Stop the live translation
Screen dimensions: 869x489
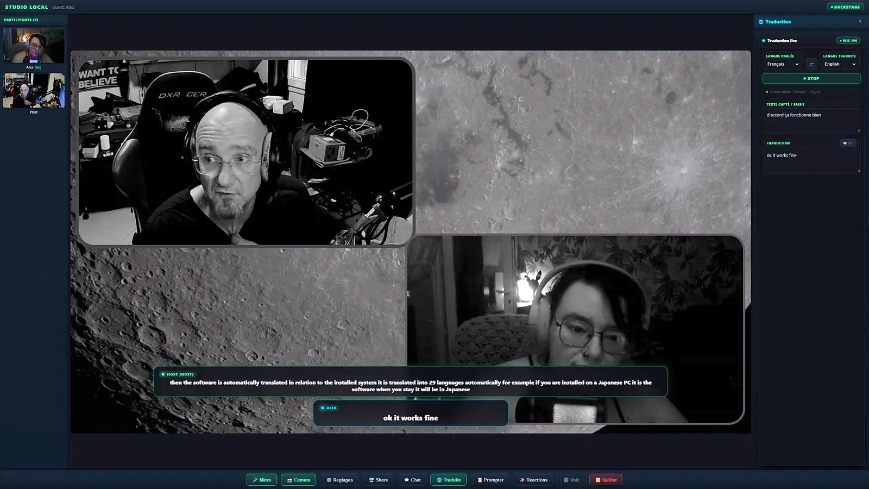click(811, 78)
